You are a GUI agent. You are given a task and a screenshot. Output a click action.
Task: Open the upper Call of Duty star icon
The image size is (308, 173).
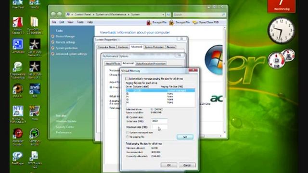pos(35,44)
